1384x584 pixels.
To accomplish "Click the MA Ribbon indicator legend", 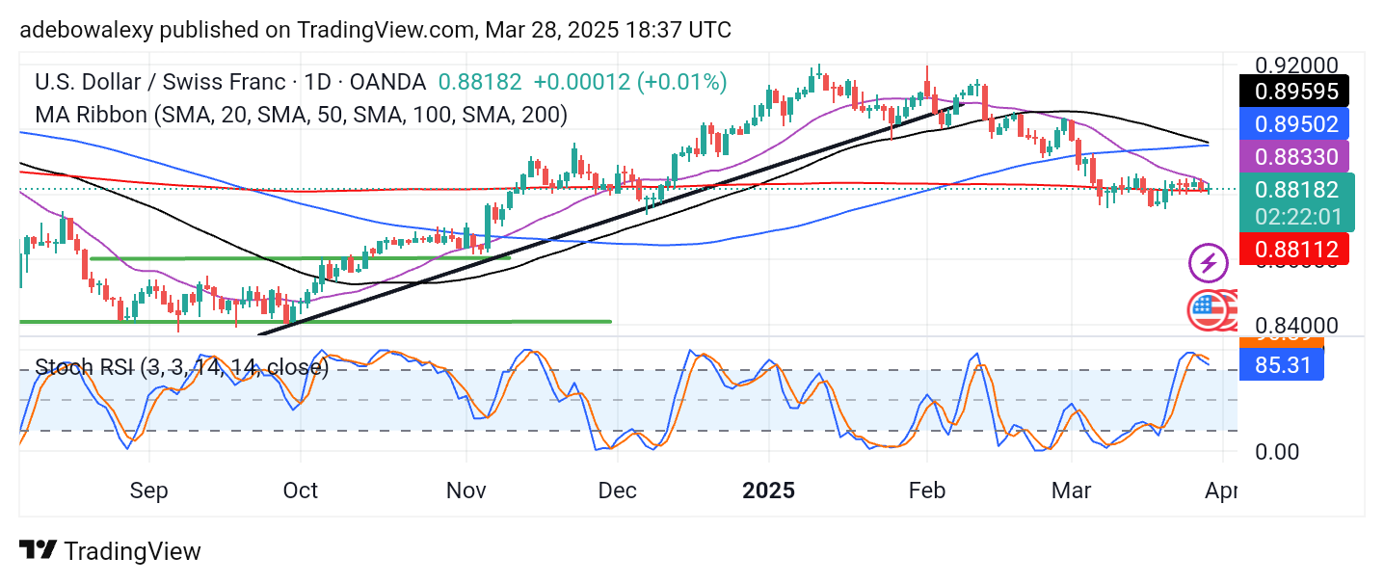I will 301,115.
